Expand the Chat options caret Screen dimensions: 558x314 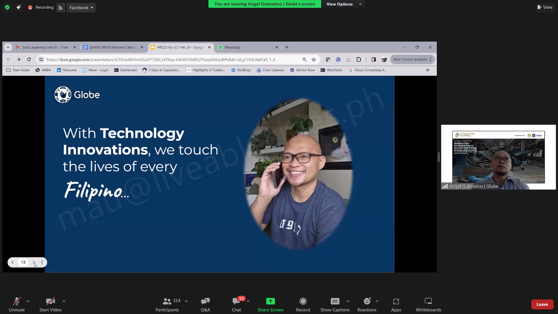248,301
